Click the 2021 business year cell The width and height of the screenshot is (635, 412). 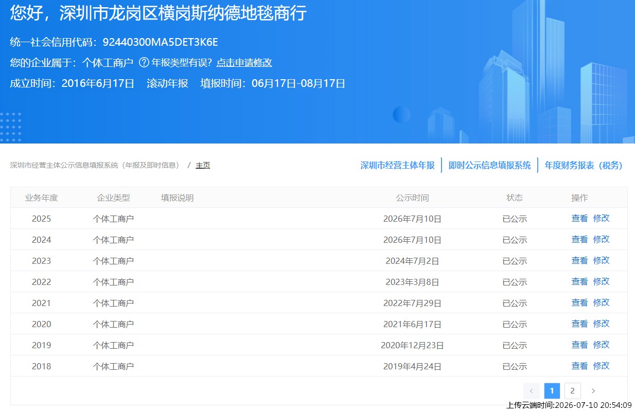click(x=41, y=303)
